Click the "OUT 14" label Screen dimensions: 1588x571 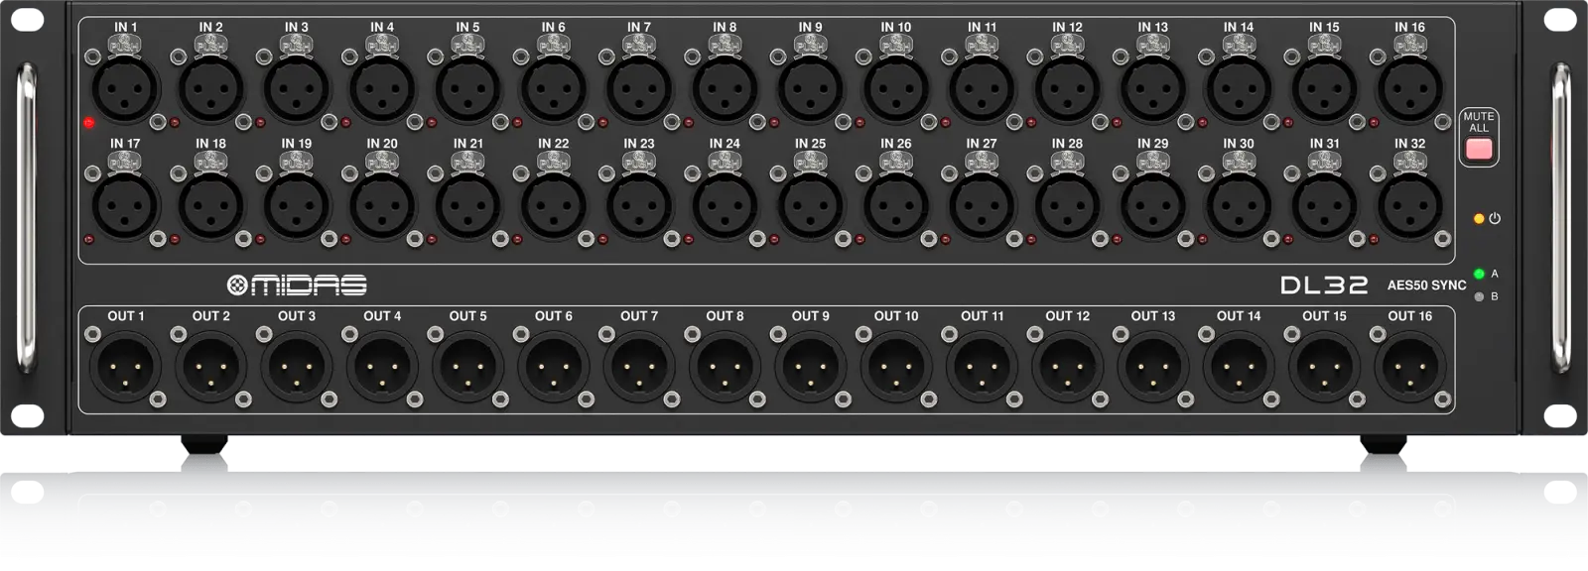click(x=1239, y=316)
